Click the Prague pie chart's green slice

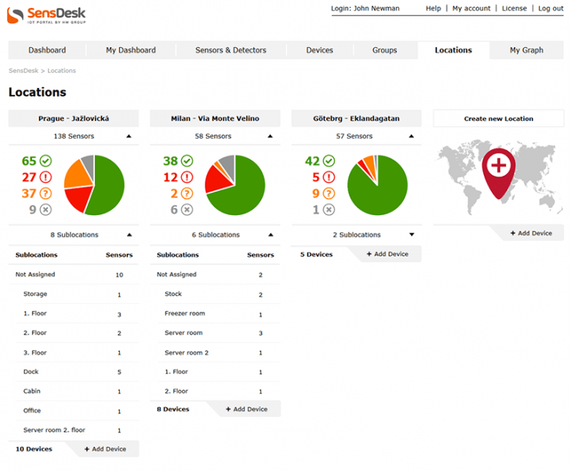107,186
